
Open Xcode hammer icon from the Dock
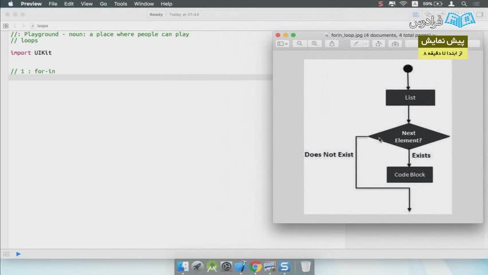coord(241,266)
